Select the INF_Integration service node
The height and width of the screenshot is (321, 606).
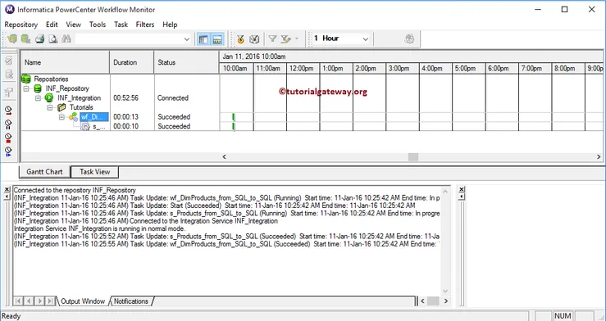pyautogui.click(x=80, y=98)
